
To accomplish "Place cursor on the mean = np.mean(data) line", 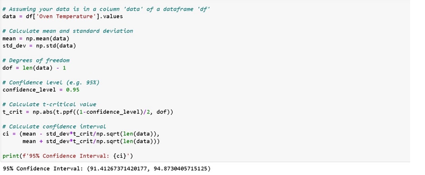I will coord(36,39).
